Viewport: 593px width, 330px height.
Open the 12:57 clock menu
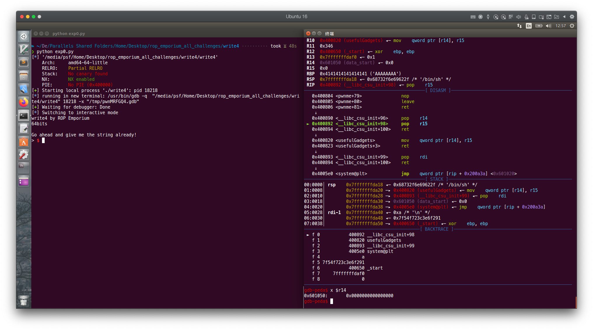[560, 26]
